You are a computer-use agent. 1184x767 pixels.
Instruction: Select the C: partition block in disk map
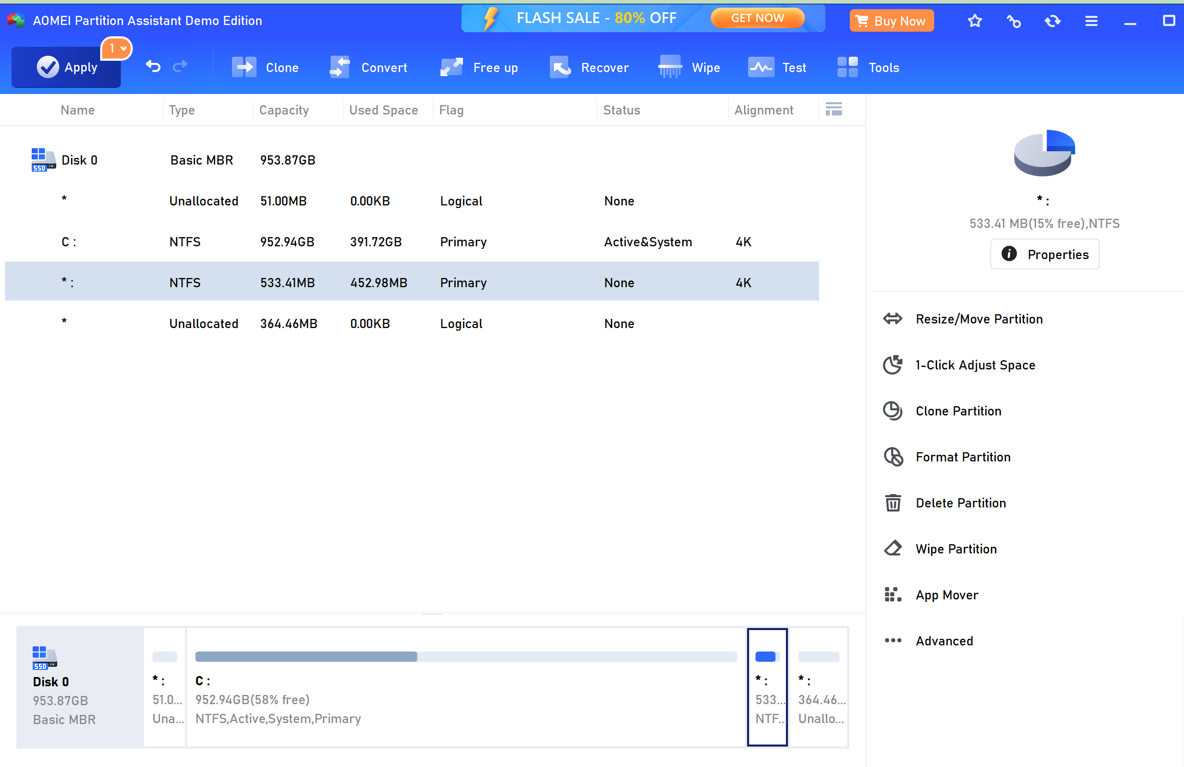(x=466, y=687)
